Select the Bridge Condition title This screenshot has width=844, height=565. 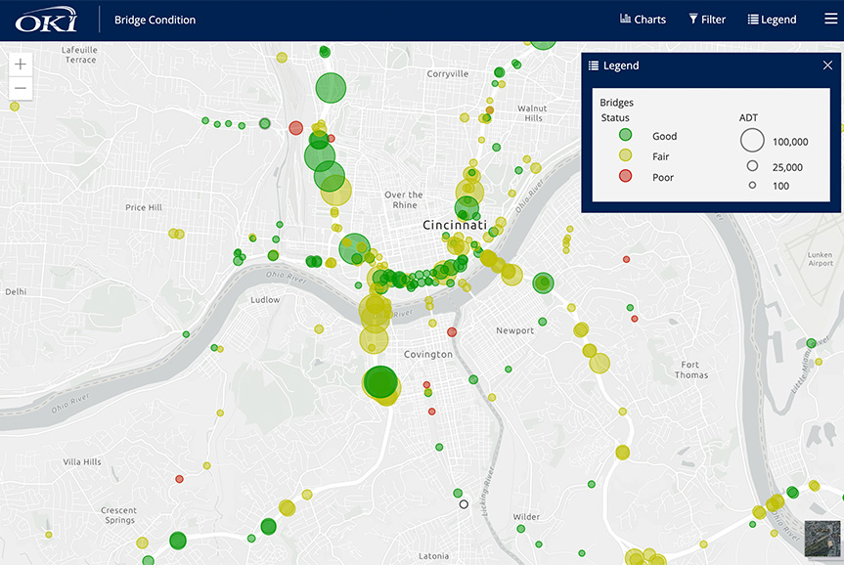click(x=155, y=20)
